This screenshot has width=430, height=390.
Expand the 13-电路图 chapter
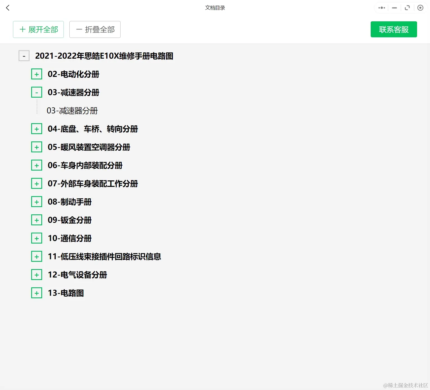point(37,293)
